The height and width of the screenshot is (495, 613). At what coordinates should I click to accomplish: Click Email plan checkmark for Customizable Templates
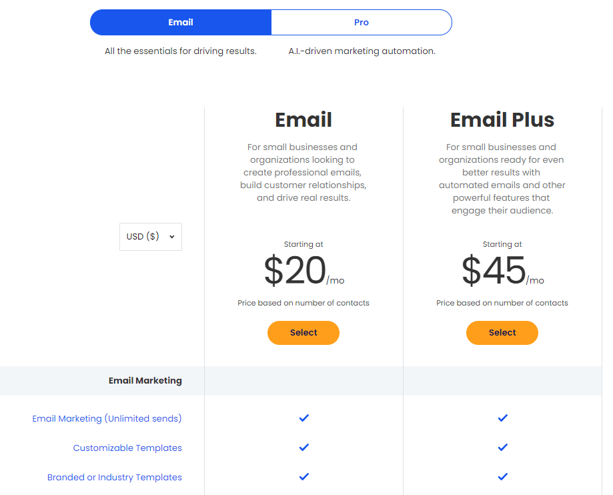[303, 447]
